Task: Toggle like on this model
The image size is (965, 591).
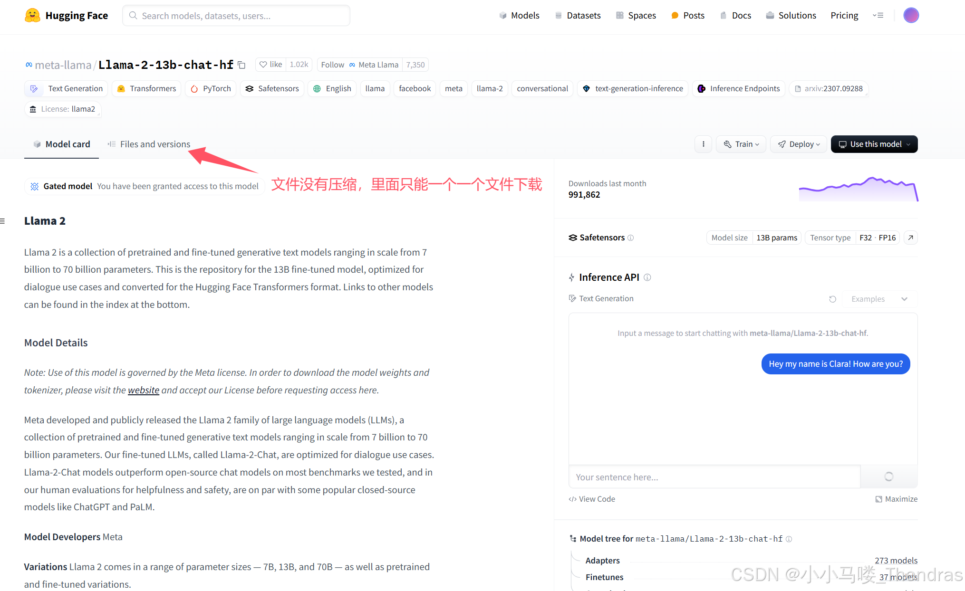Action: click(270, 65)
